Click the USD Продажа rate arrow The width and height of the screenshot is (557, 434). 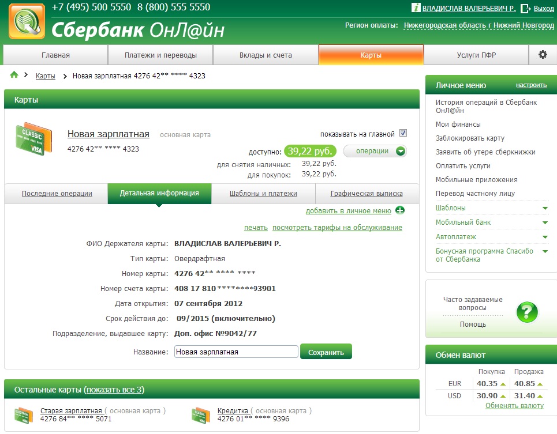pyautogui.click(x=540, y=396)
